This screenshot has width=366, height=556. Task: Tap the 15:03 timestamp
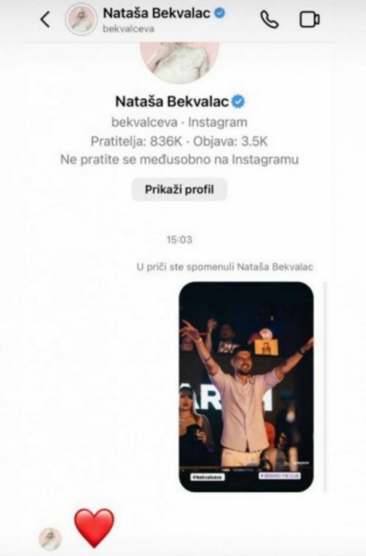pos(180,240)
